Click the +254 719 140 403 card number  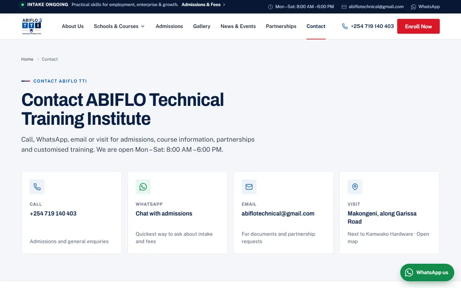tap(53, 213)
